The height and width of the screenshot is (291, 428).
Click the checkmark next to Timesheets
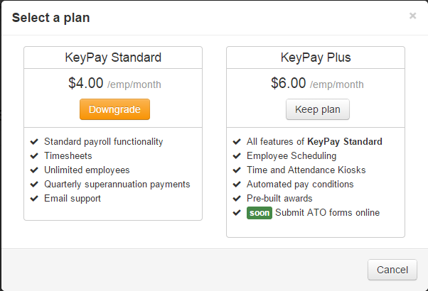pos(34,155)
